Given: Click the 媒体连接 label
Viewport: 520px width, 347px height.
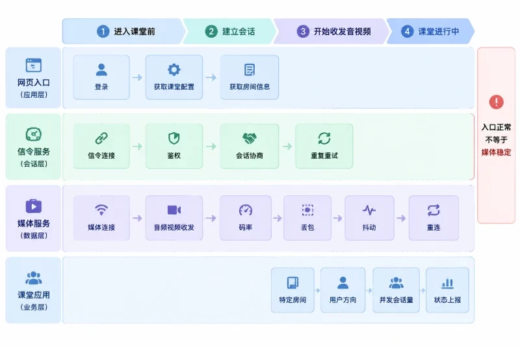Looking at the screenshot, I should 101,227.
